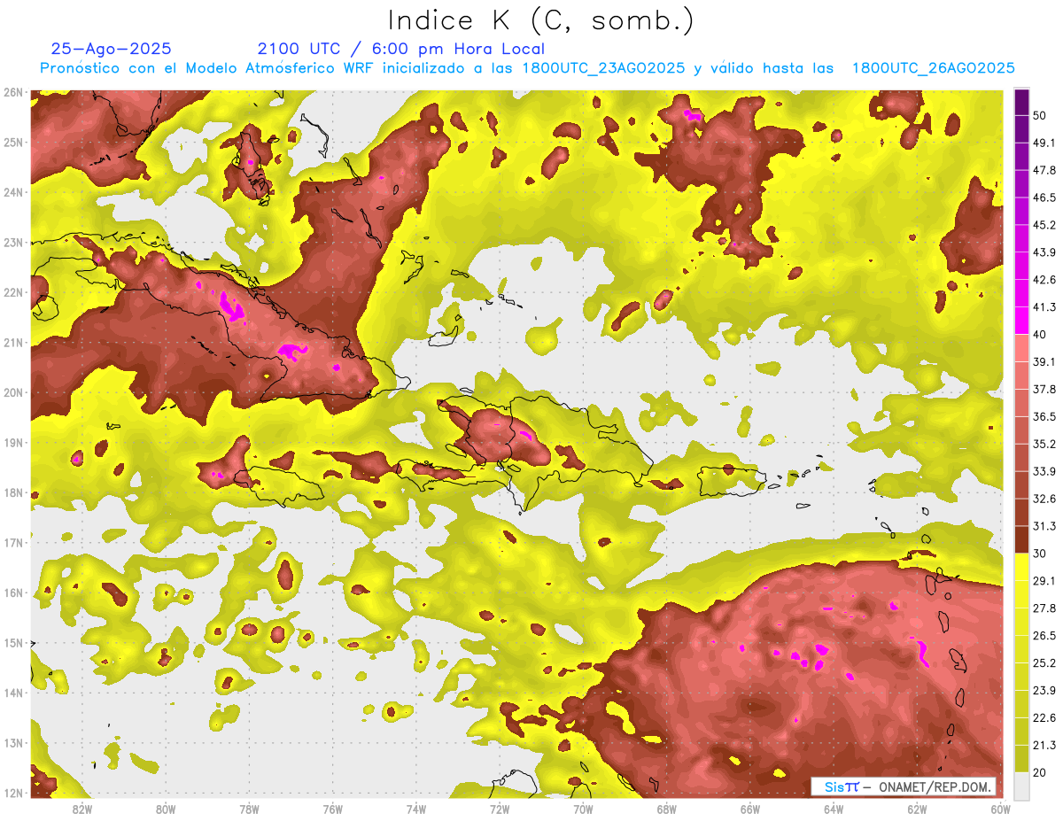The image size is (1063, 821).
Task: Click the color scale value "23.9"
Action: tap(1044, 690)
